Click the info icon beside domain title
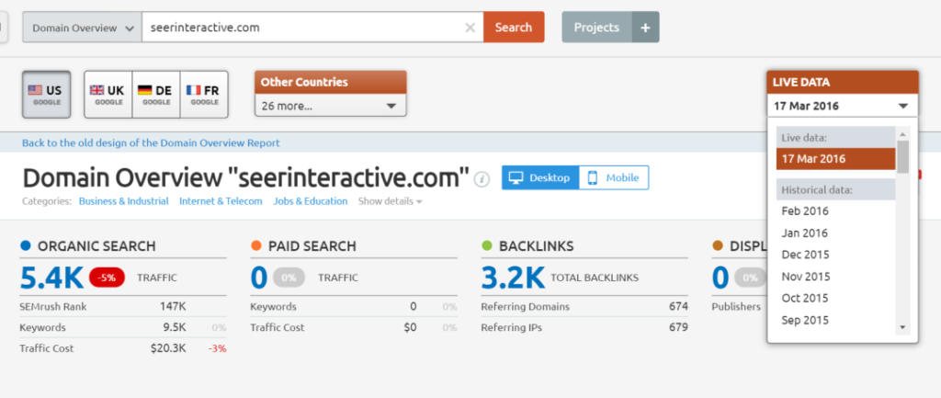 tap(482, 179)
